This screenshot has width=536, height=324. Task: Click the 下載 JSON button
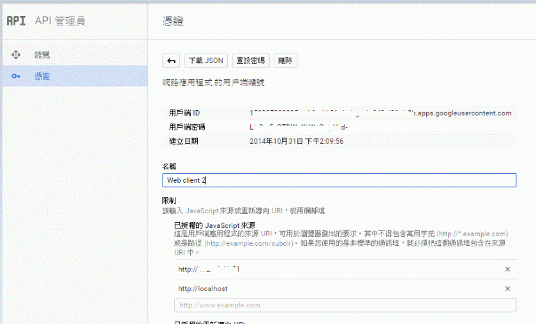point(205,60)
